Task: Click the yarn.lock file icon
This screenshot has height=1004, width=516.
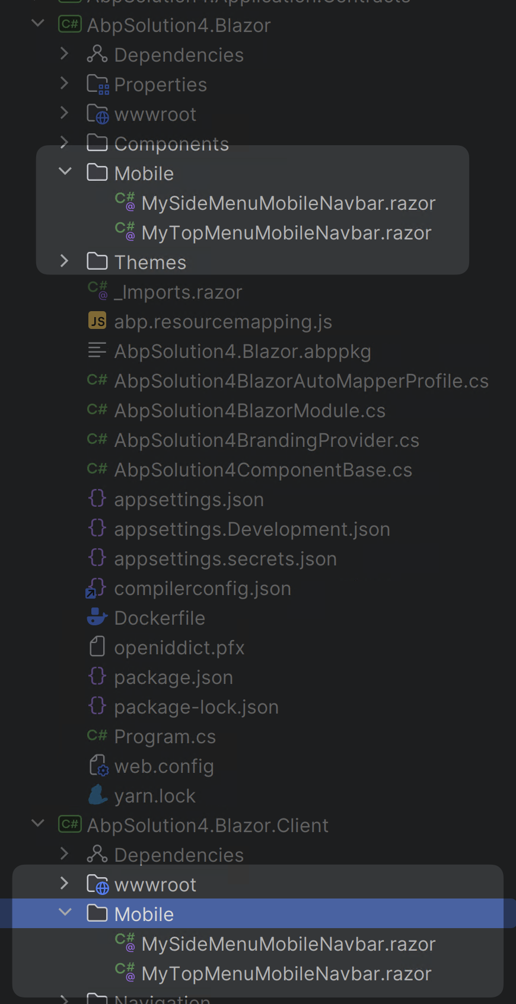Action: [x=97, y=795]
